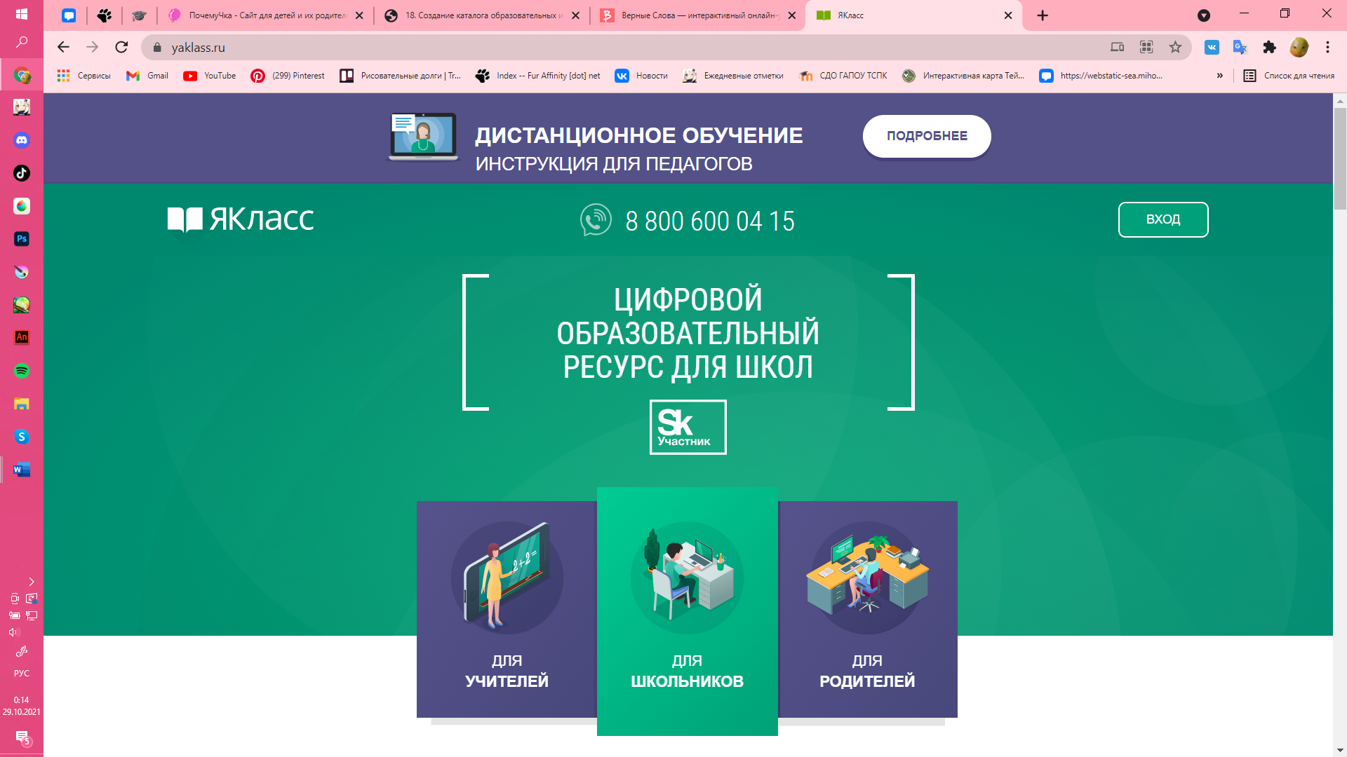Open the Chrome profile avatar

pyautogui.click(x=1299, y=47)
